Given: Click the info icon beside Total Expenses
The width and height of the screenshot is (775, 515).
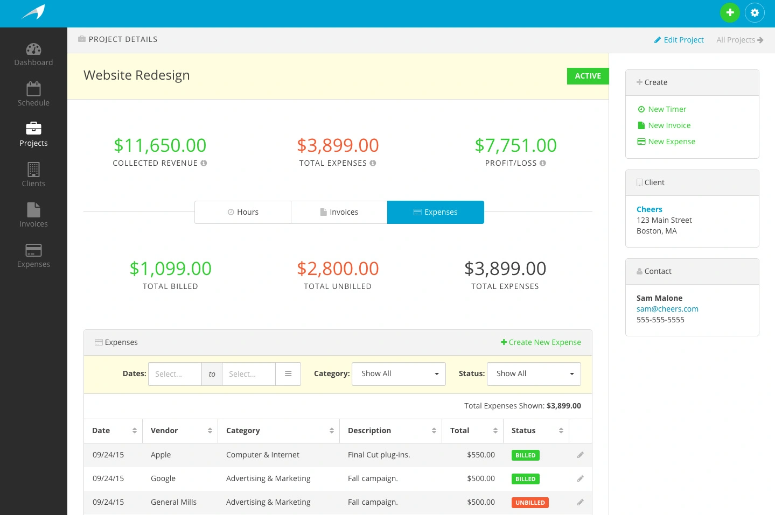Looking at the screenshot, I should [x=373, y=163].
